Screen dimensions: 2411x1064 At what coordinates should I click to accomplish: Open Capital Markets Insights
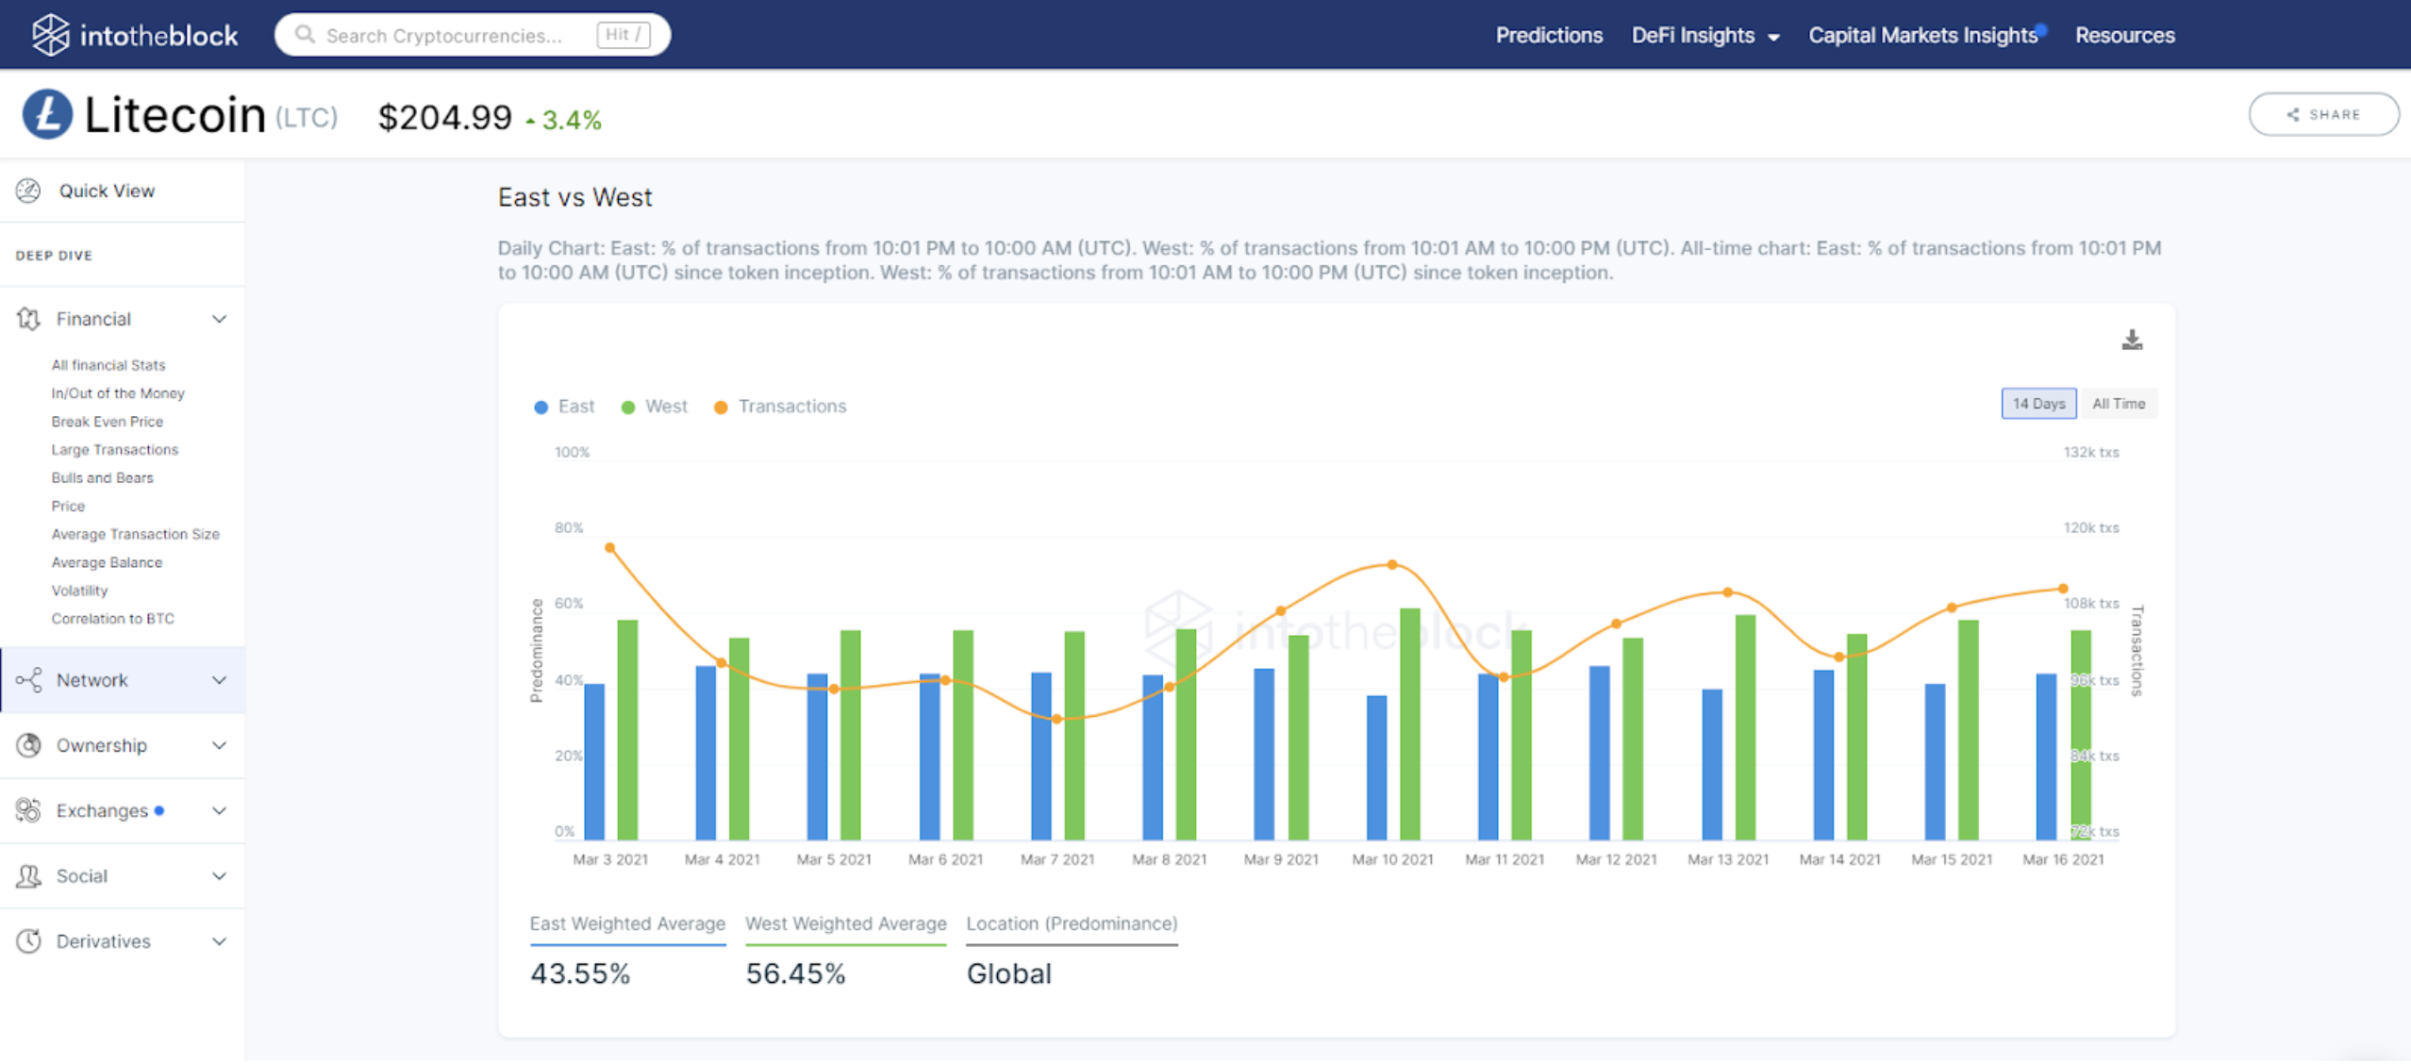pos(1922,36)
